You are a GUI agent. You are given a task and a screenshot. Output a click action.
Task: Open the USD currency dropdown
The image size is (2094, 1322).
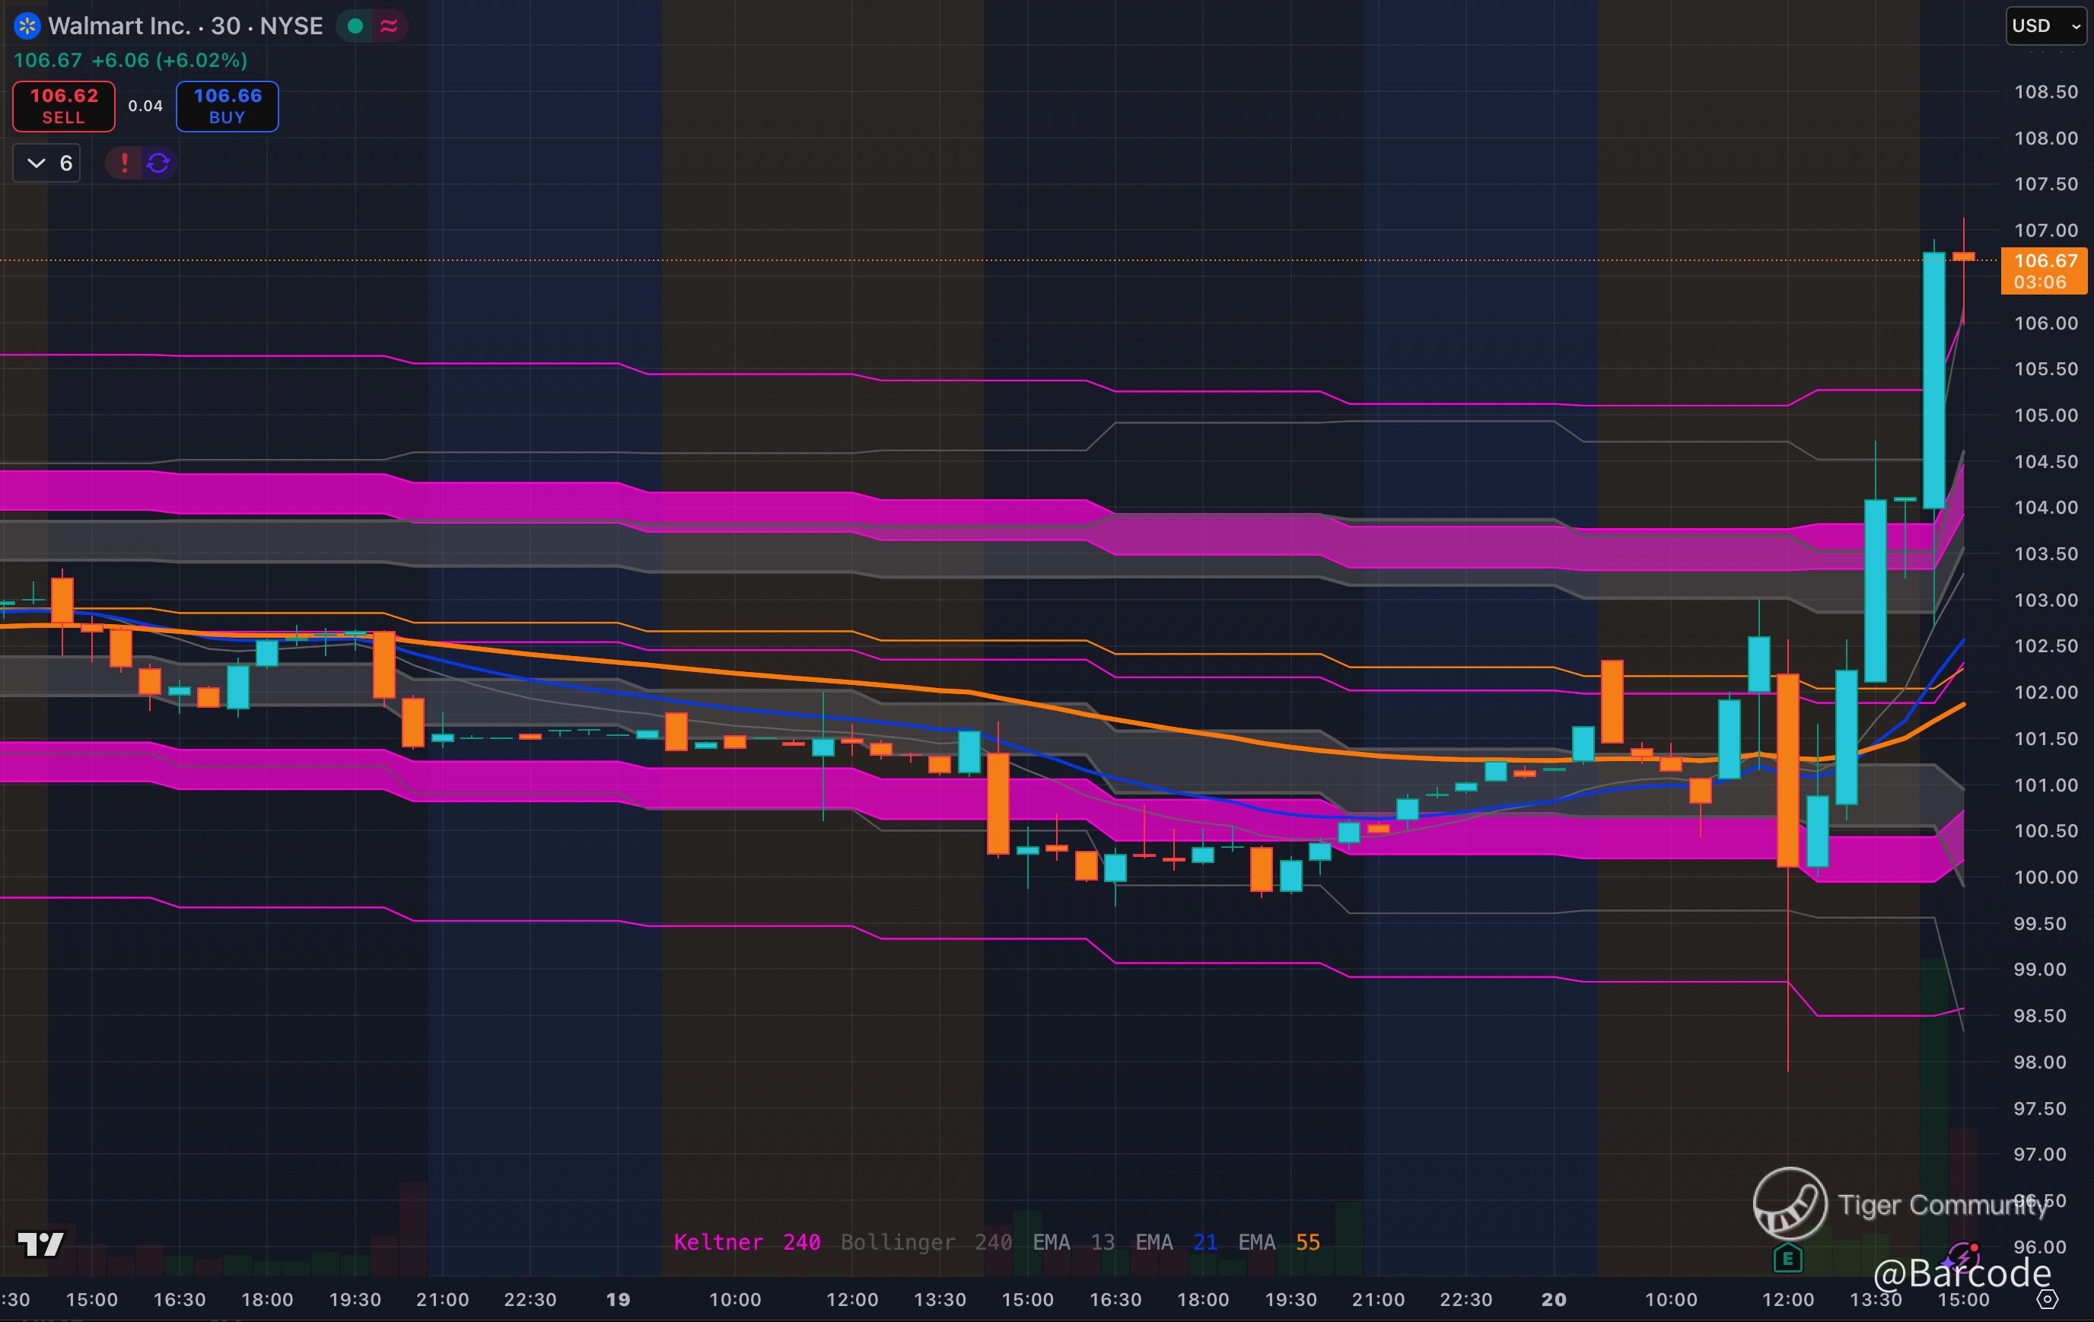[2045, 26]
